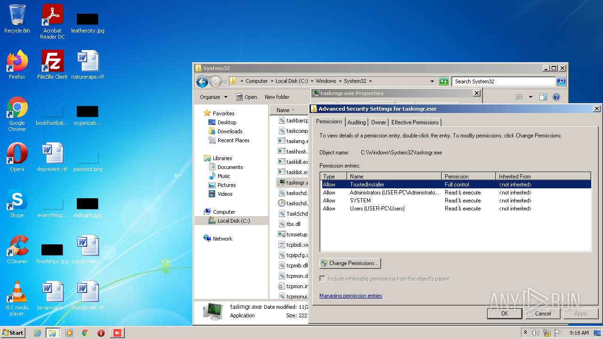Click New folder in Explorer toolbar

point(277,97)
